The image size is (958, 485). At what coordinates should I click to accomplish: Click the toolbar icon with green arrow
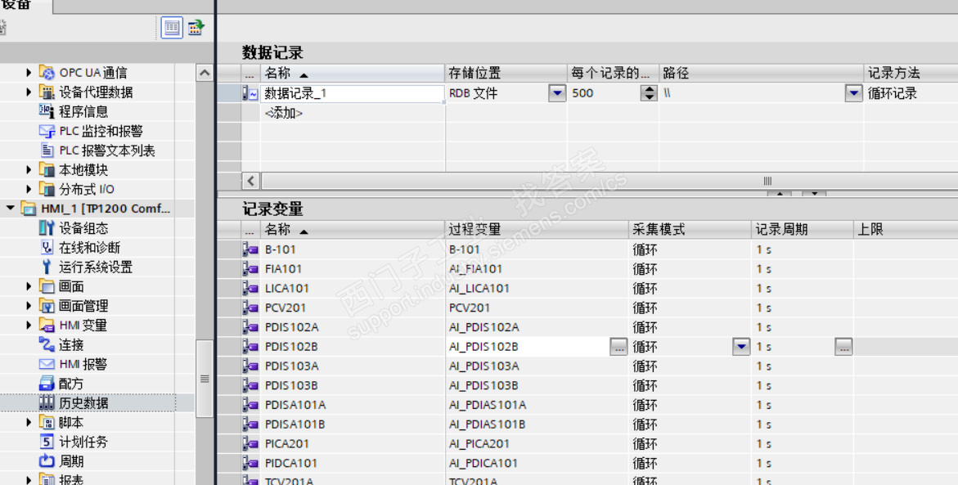196,28
